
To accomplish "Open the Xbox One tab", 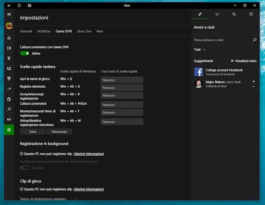I will click(x=84, y=31).
